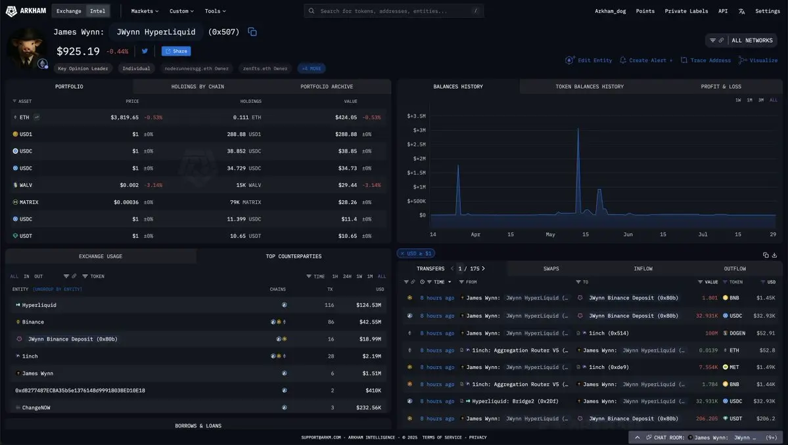Click the Edit Entity icon
The width and height of the screenshot is (788, 445).
coord(569,60)
